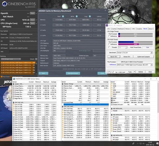The image size is (159, 146).
Task: Click the Info field in Cinebench
Action: tap(23, 52)
